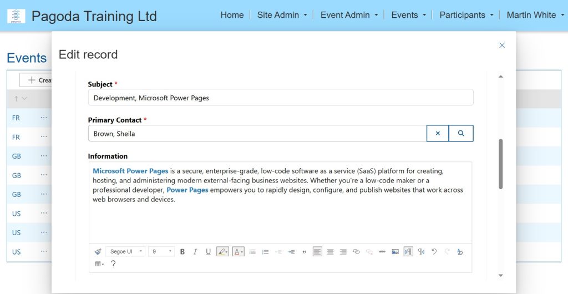Viewport: 568px width, 294px height.
Task: Click the unlink icon
Action: [369, 252]
